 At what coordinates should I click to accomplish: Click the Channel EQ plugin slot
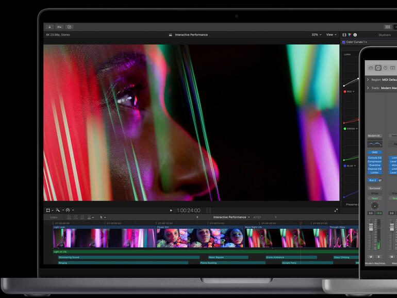pos(375,169)
